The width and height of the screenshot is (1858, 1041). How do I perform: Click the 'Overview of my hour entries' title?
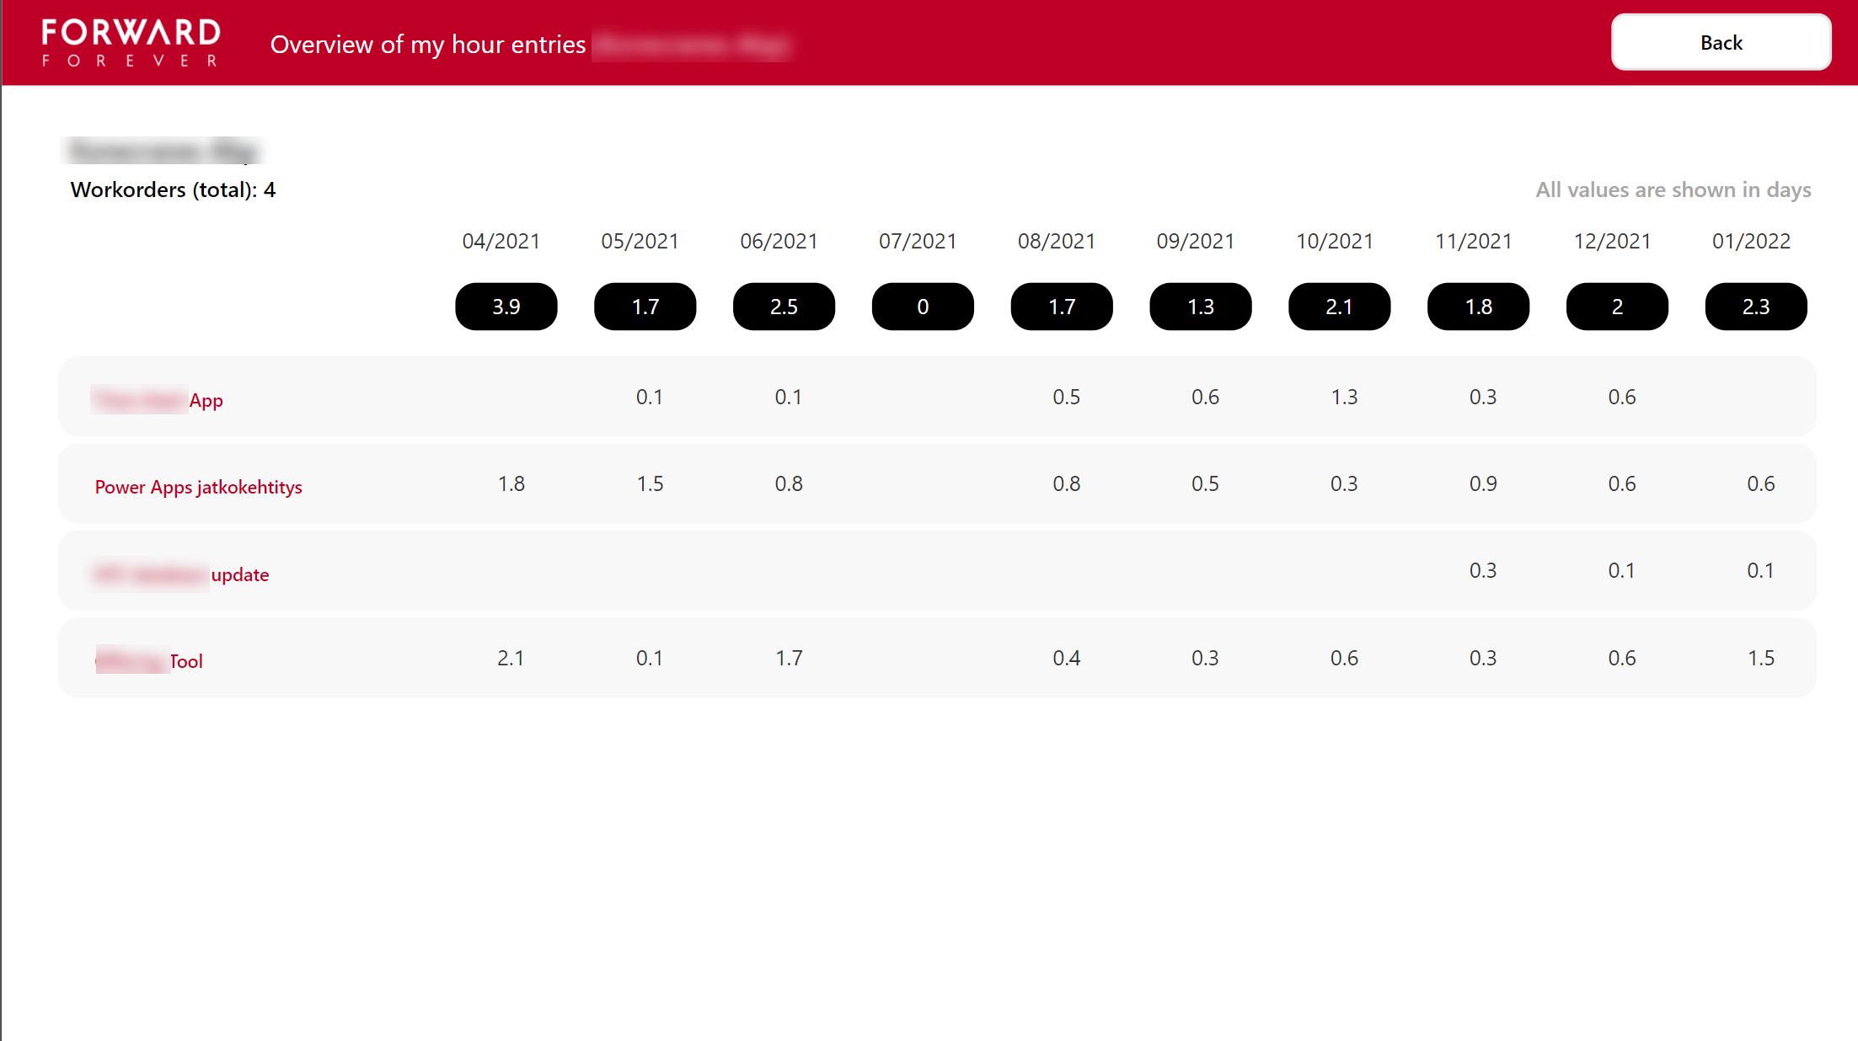pos(427,44)
